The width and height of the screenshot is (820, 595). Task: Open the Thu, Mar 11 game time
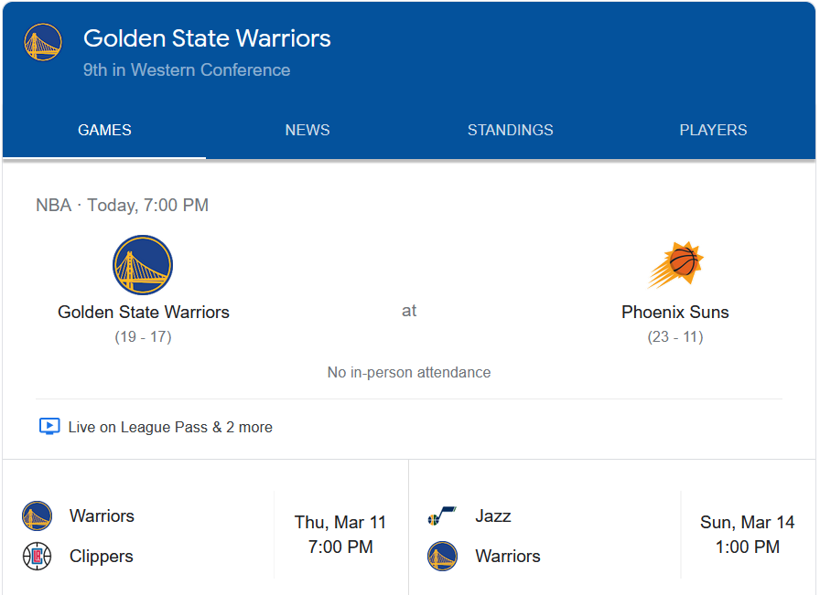coord(340,535)
